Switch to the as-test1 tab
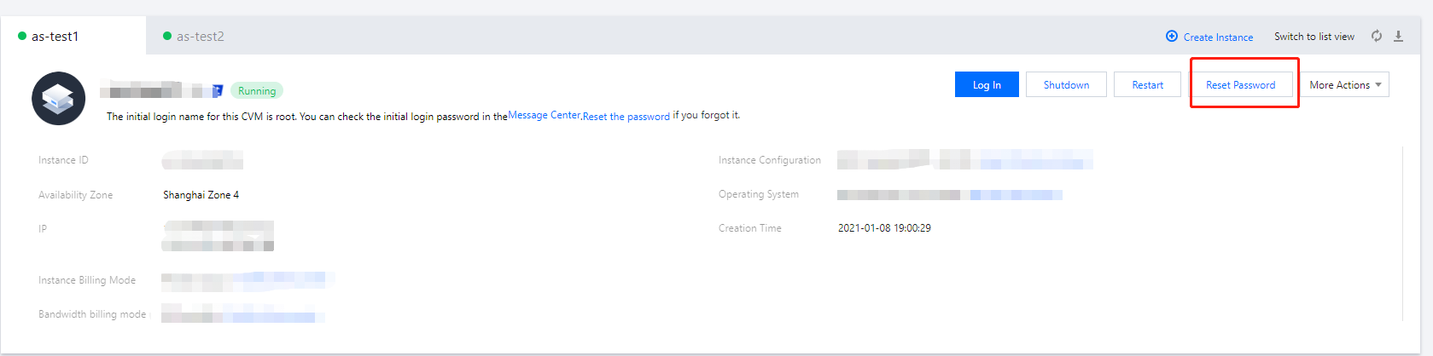The height and width of the screenshot is (356, 1433). tap(55, 37)
